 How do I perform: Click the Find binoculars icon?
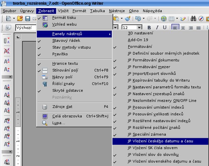tap(193, 18)
